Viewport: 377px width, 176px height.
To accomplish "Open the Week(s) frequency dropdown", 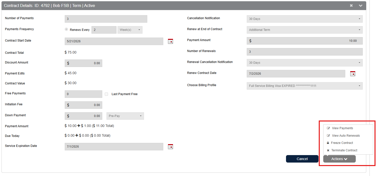I will click(130, 30).
